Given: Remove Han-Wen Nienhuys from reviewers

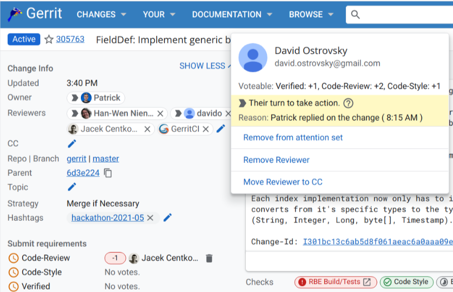Looking at the screenshot, I should click(x=160, y=113).
